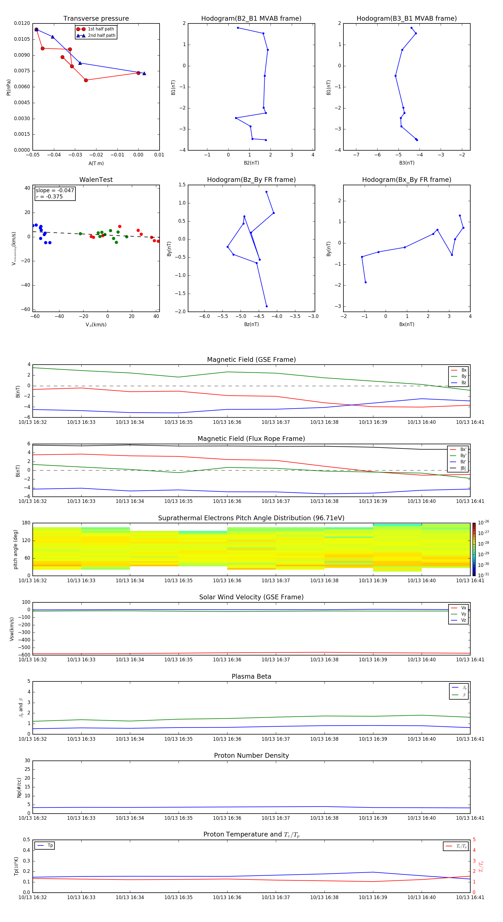
Task: Click the 'A(T·m)' x-axis label
Action: point(96,163)
